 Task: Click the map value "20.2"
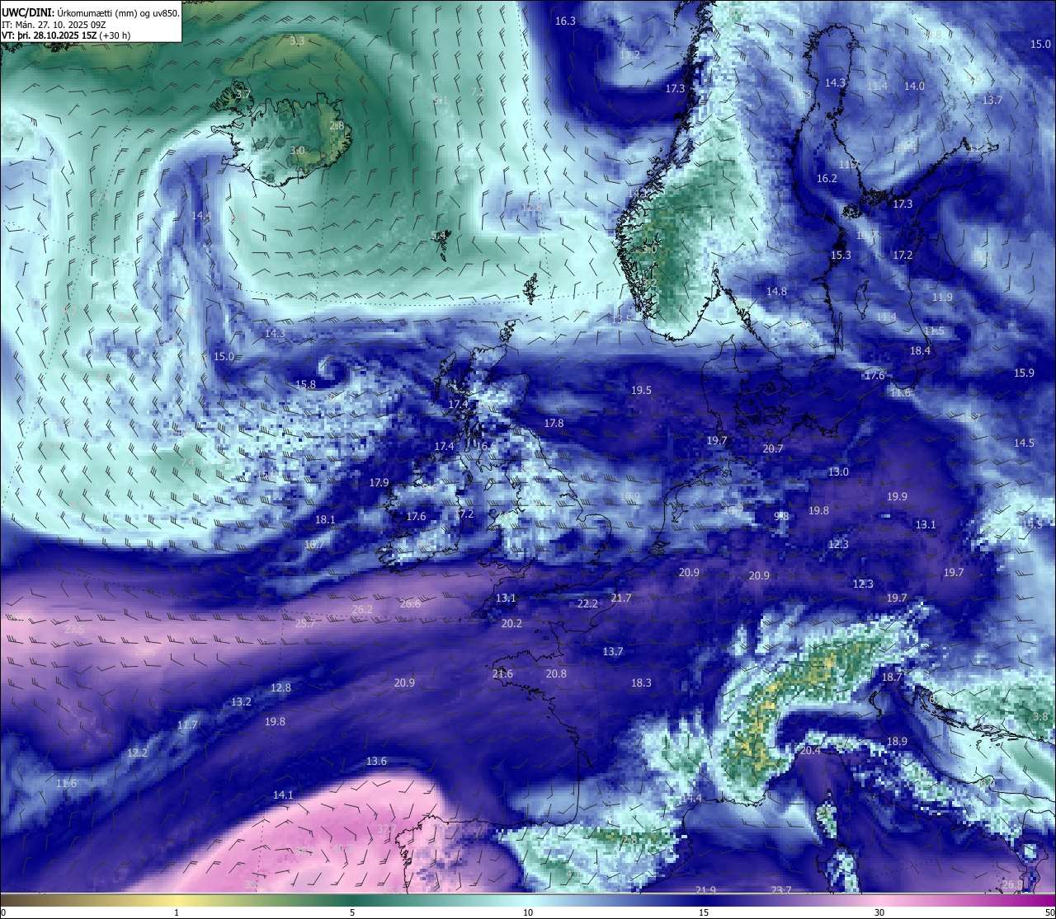(x=511, y=623)
